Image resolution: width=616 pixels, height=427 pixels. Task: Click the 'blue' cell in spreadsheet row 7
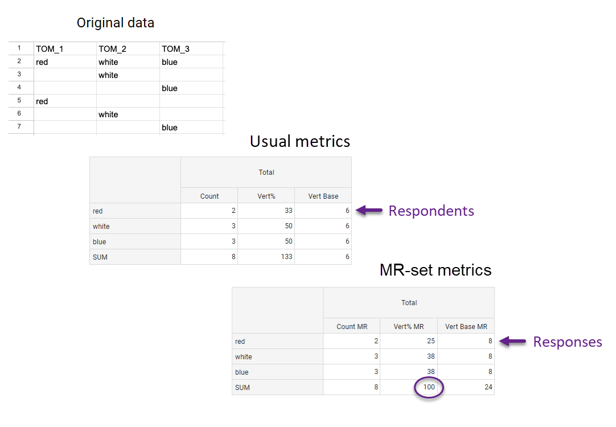click(x=169, y=128)
